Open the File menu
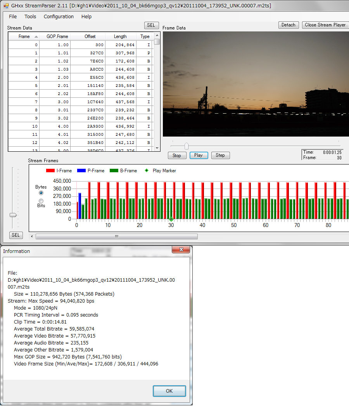The height and width of the screenshot is (419, 349). (x=13, y=17)
